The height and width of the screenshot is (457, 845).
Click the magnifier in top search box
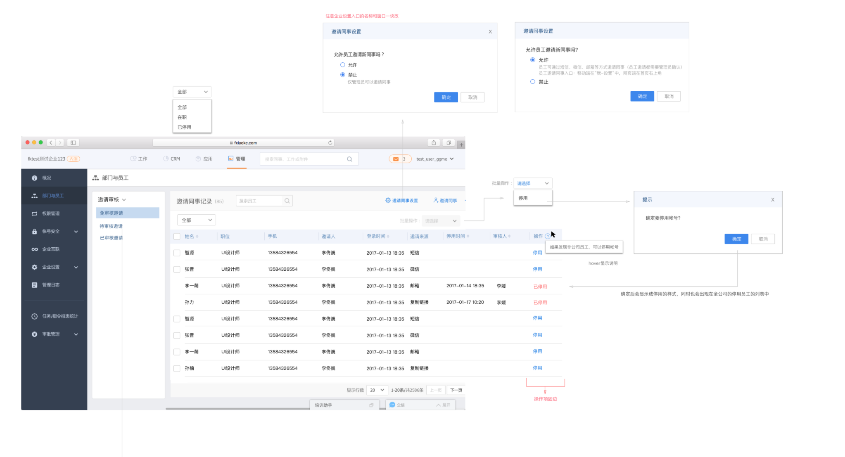point(349,159)
